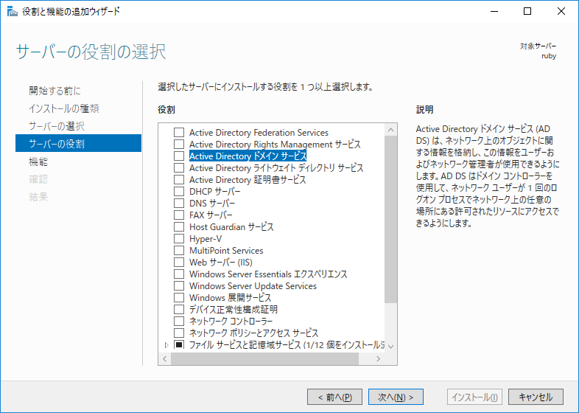Screen dimensions: 579x413
Task: Tick the ネットワーク コントローラー checkbox
Action: click(x=179, y=322)
